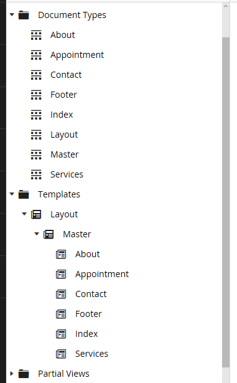237x383 pixels.
Task: Click the Partial Views folder icon
Action: click(24, 374)
